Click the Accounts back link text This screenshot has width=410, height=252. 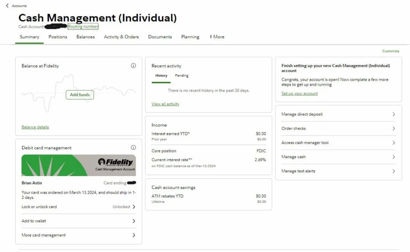click(x=19, y=6)
